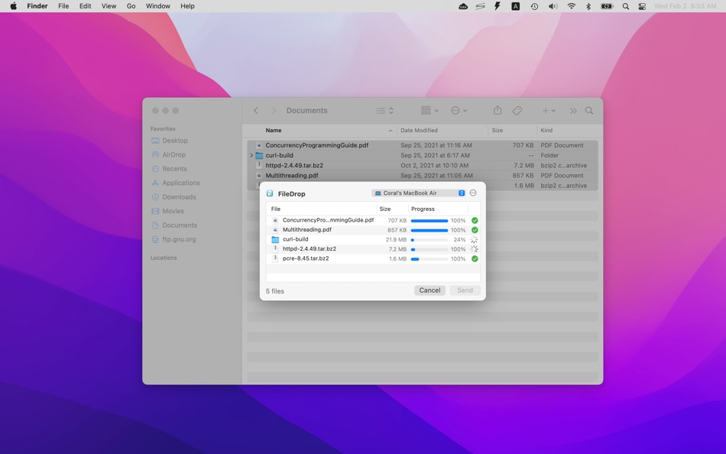Click the Multithreading.pdf progress bar
The width and height of the screenshot is (726, 454).
click(x=429, y=230)
